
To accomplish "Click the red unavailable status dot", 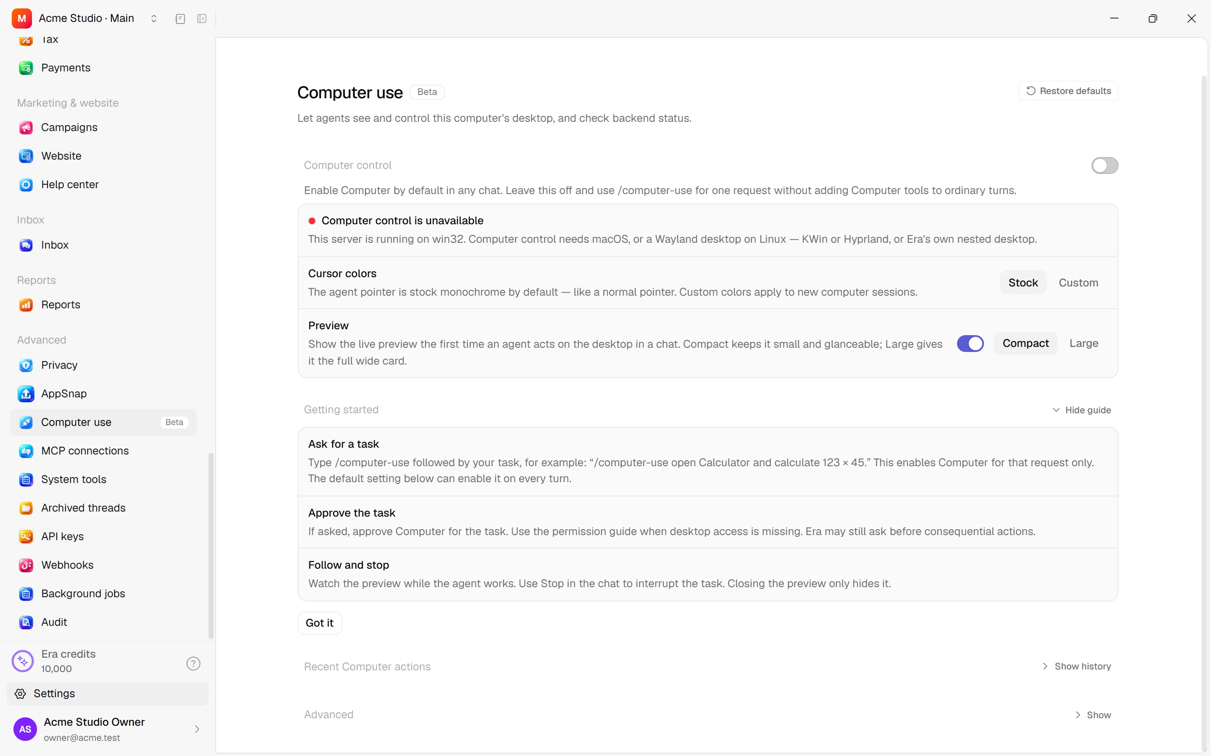I will coord(312,220).
